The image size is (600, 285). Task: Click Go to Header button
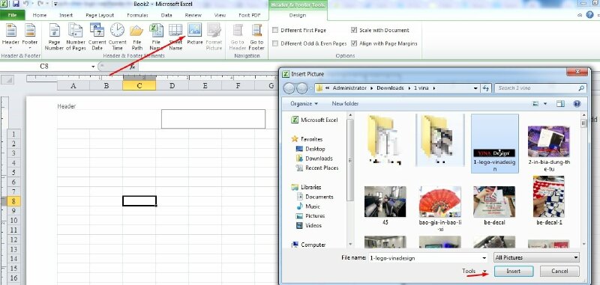pyautogui.click(x=238, y=37)
